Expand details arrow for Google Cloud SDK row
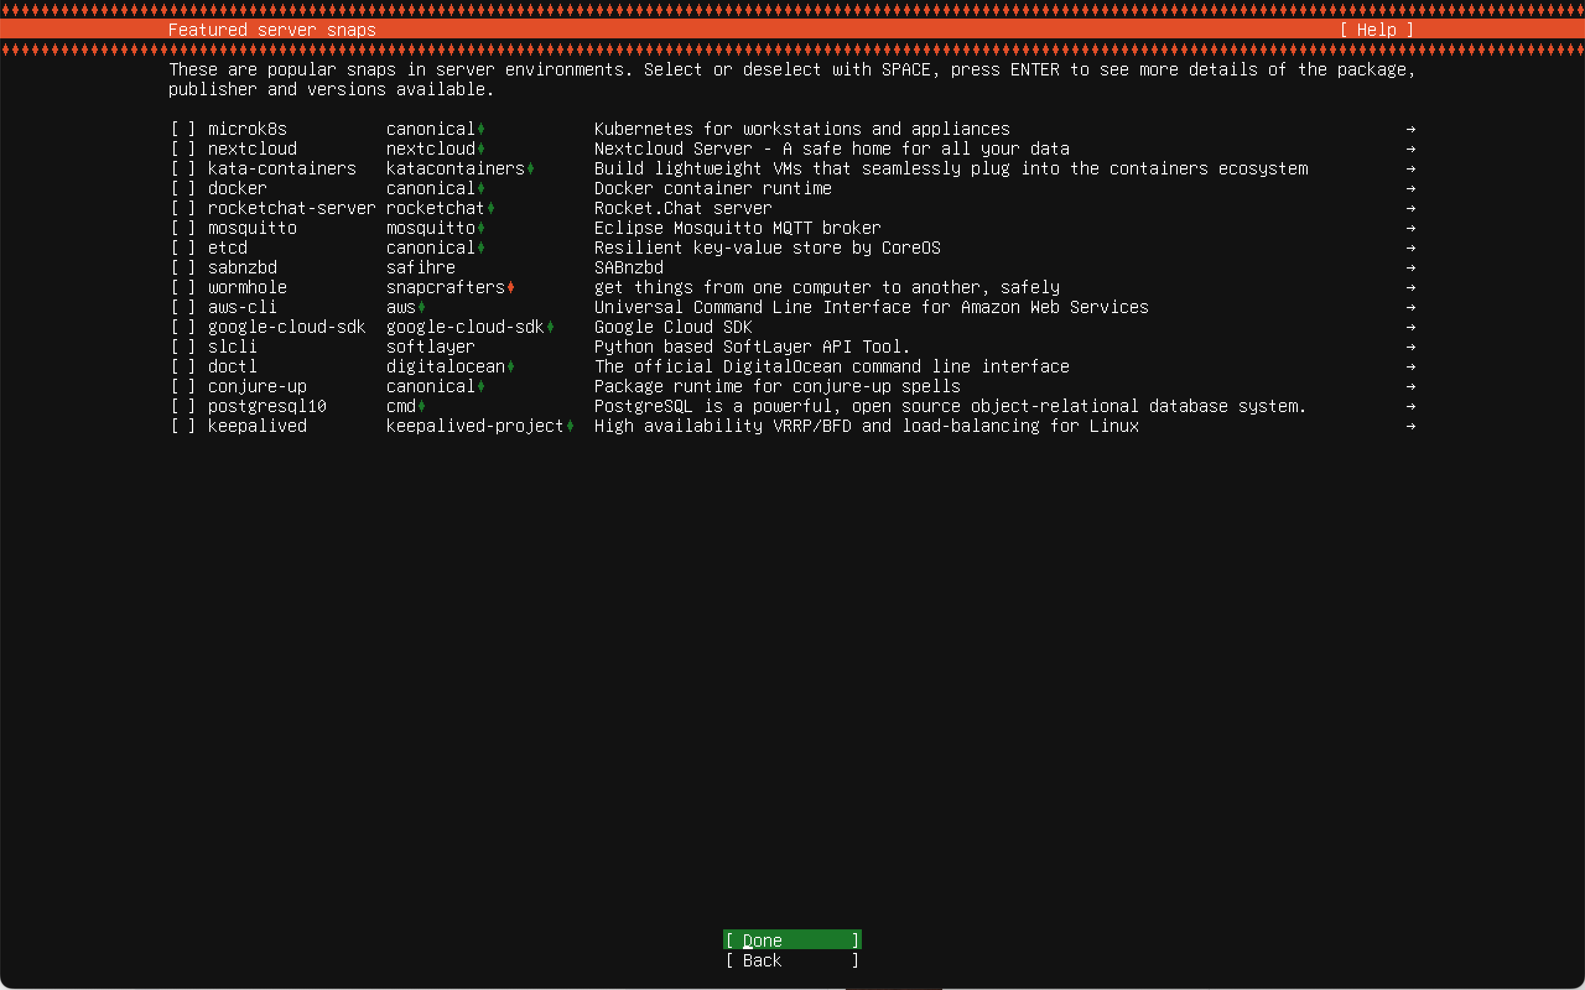 pos(1411,327)
